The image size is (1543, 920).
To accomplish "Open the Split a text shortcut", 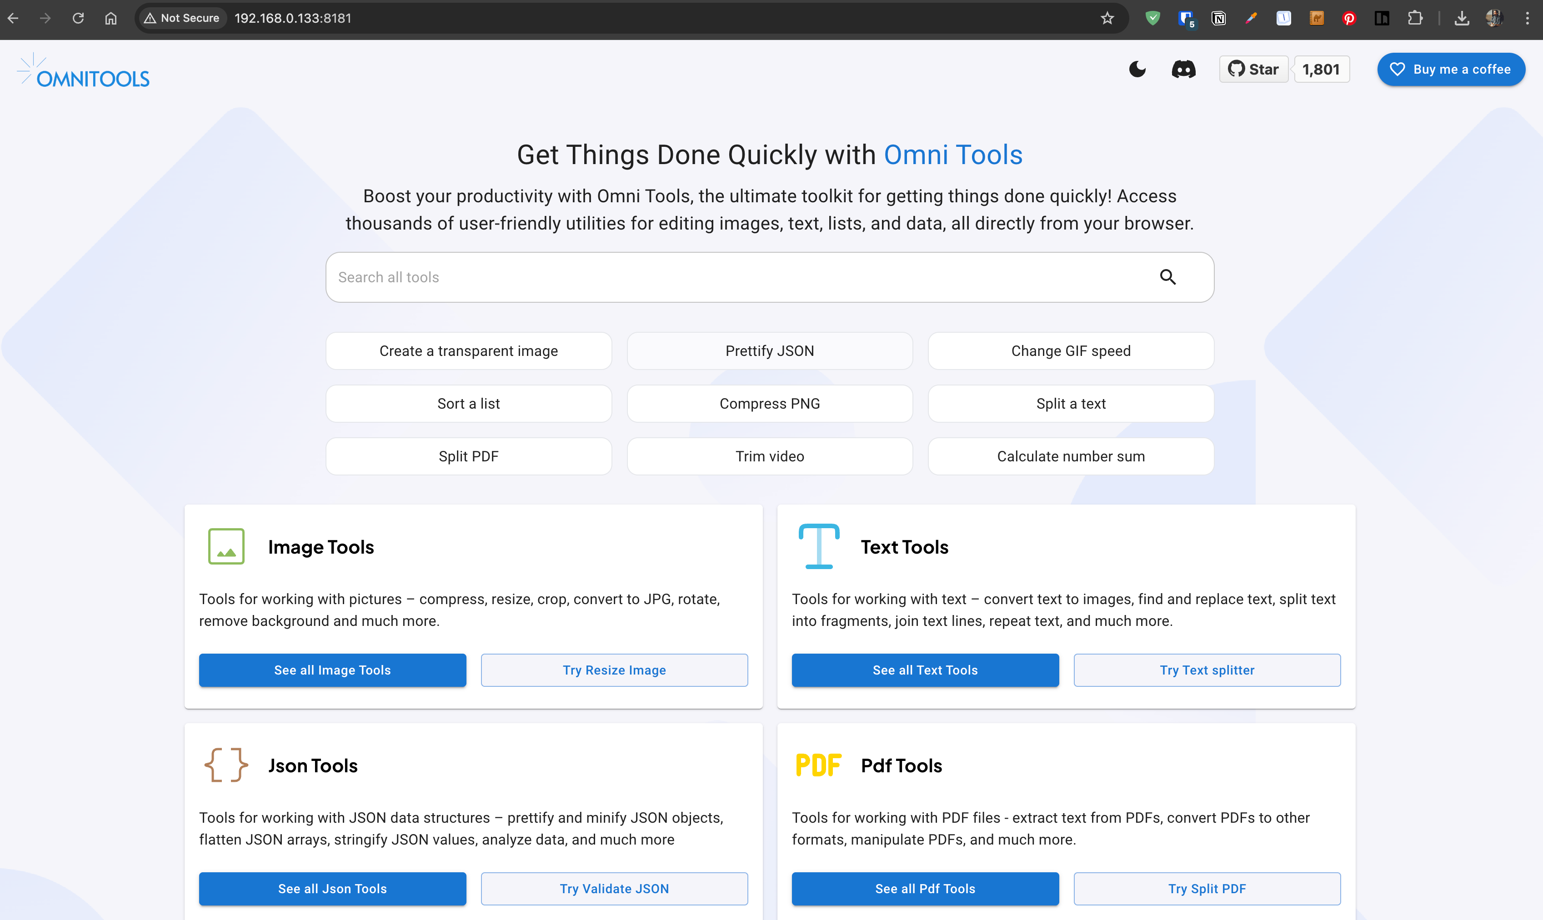I will (x=1071, y=404).
